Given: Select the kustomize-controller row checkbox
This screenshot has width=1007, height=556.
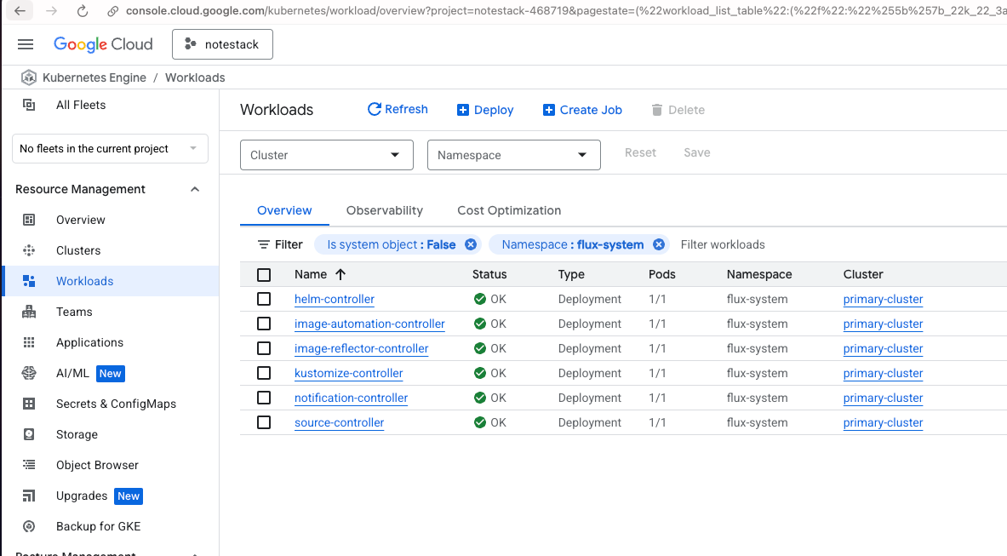Looking at the screenshot, I should click(264, 373).
